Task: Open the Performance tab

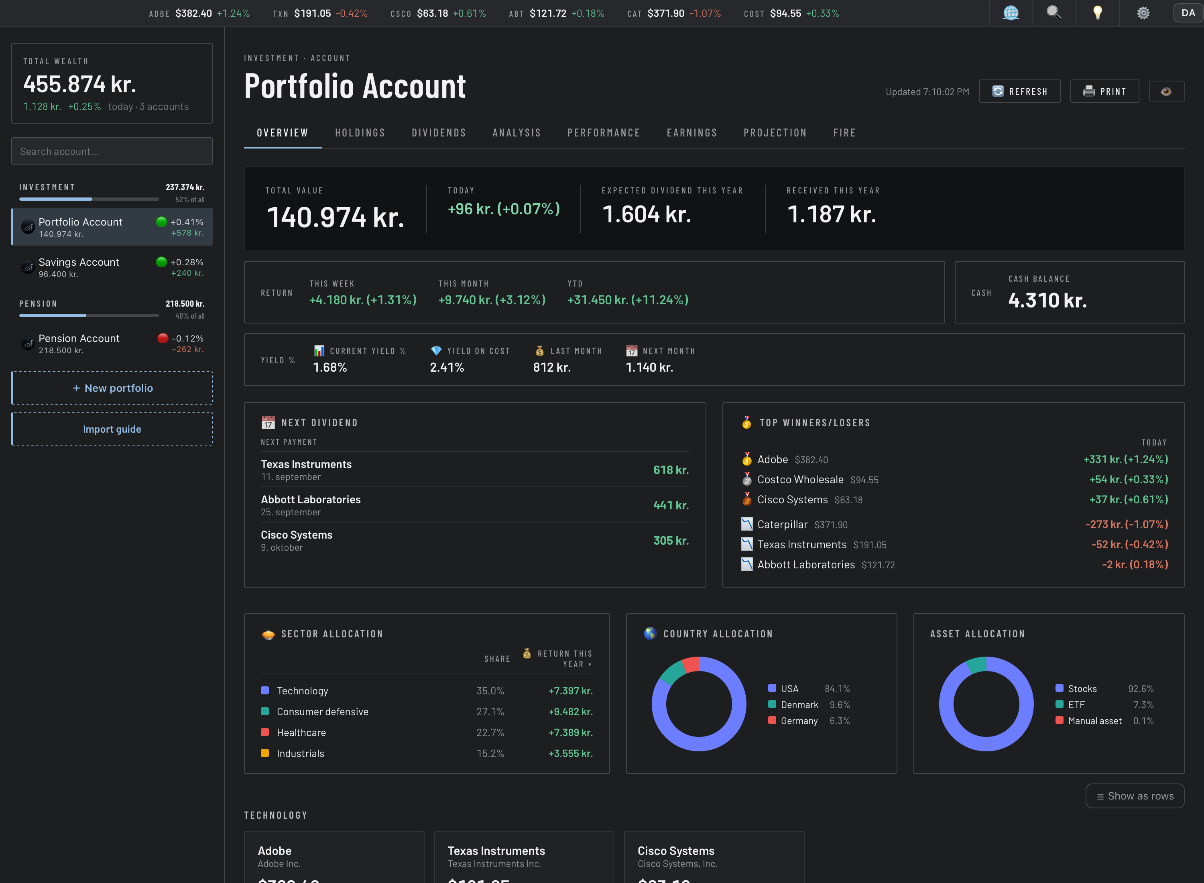Action: coord(604,132)
